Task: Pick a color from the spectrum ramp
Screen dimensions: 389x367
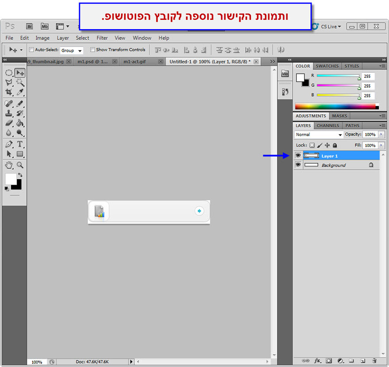Action: [x=337, y=106]
